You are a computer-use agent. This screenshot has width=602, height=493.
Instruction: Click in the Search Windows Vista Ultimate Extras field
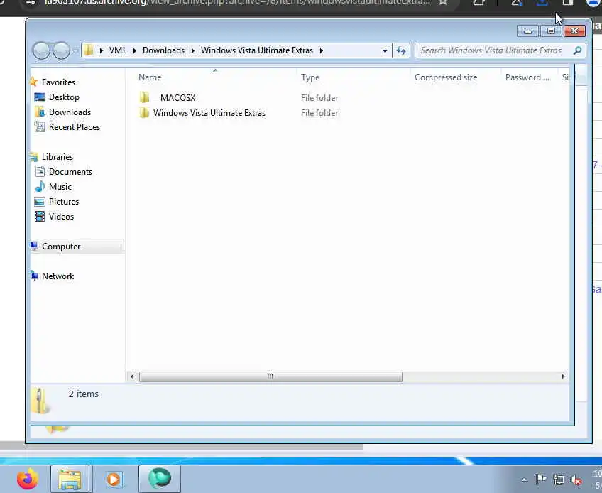[x=491, y=50]
